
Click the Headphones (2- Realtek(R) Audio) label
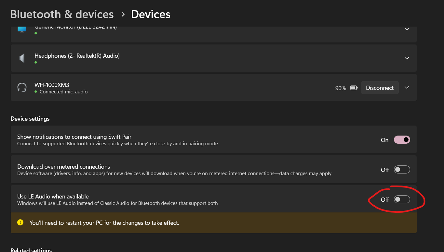(x=77, y=56)
